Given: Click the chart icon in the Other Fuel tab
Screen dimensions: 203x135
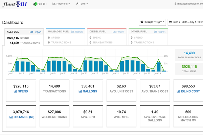Looking at the screenshot, I should [156, 32].
